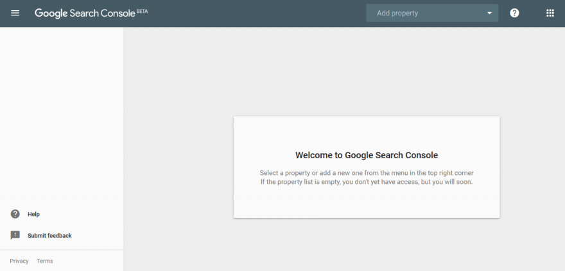Viewport: 565px width, 271px height.
Task: Click the gray background above the welcome card
Action: click(345, 72)
